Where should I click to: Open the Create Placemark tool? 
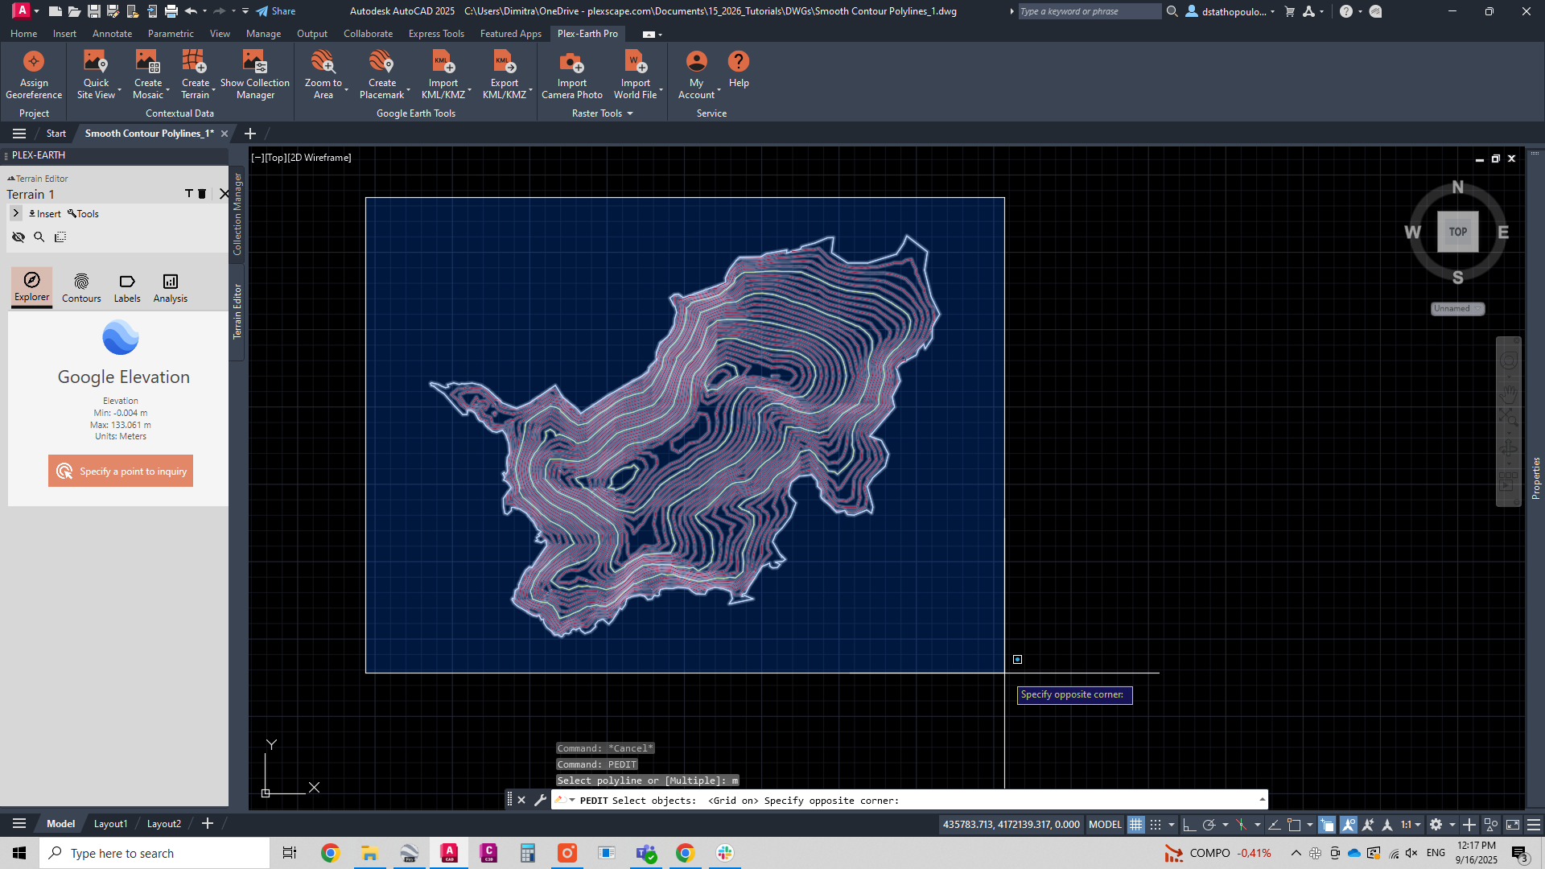pyautogui.click(x=382, y=75)
